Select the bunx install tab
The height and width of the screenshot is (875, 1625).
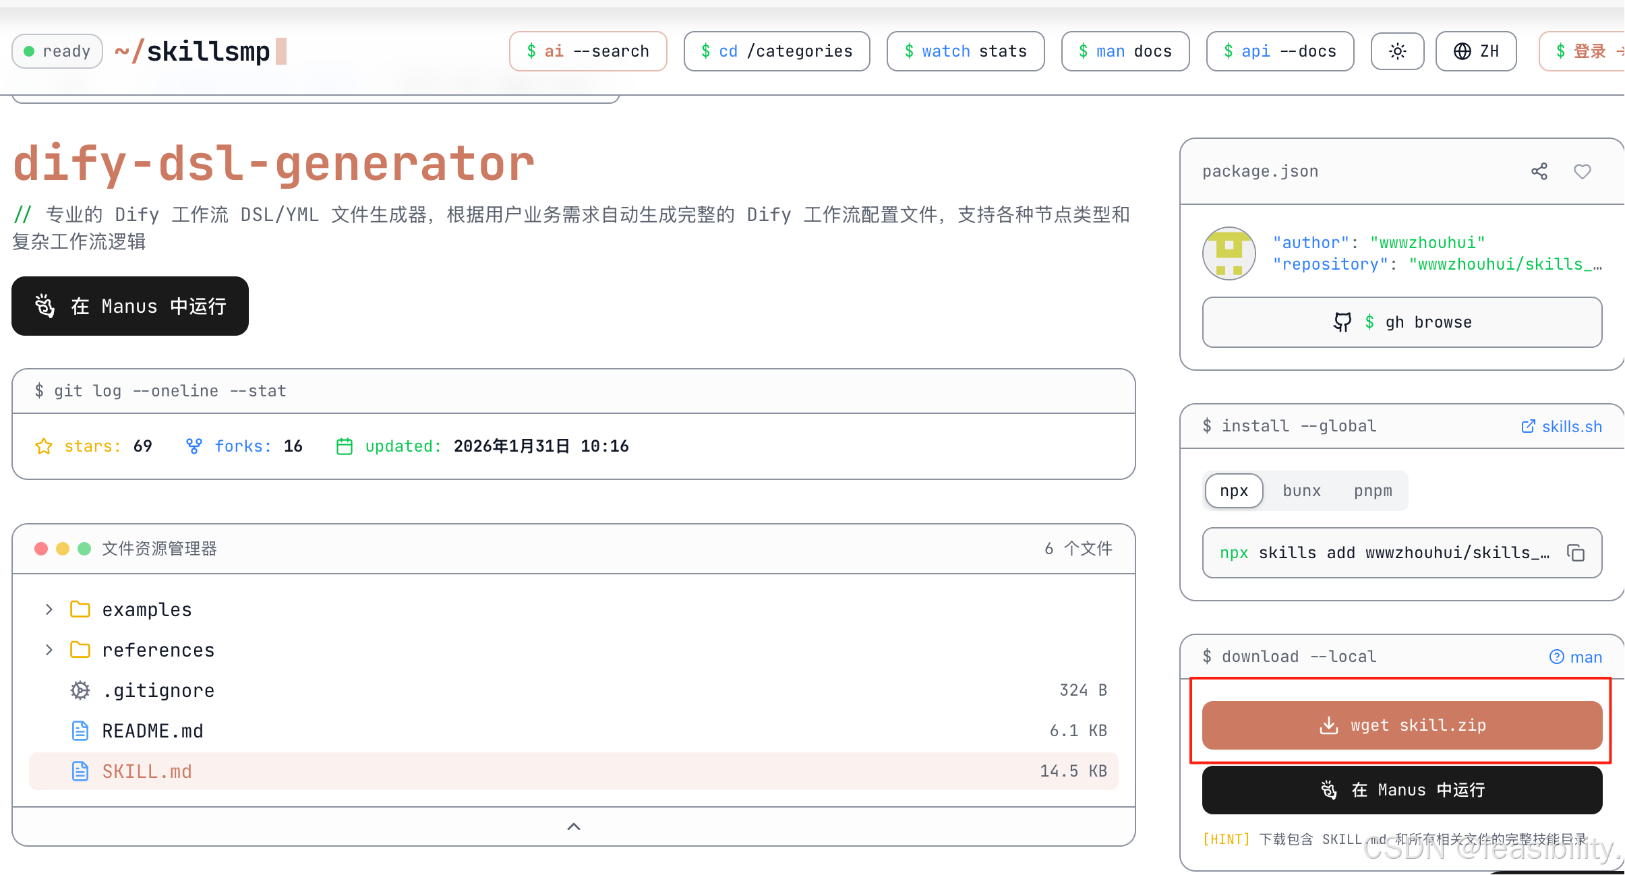[x=1301, y=491]
